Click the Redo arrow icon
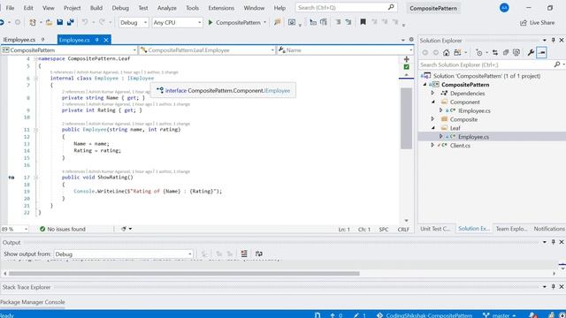566x318 pixels. [x=103, y=22]
